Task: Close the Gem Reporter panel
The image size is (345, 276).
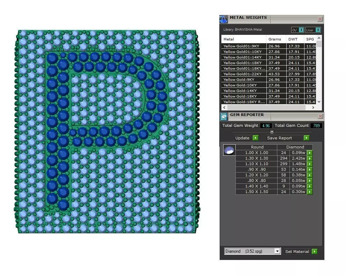Action: click(320, 116)
